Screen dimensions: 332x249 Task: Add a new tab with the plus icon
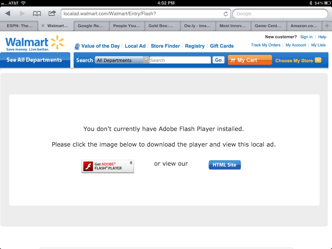pos(327,26)
